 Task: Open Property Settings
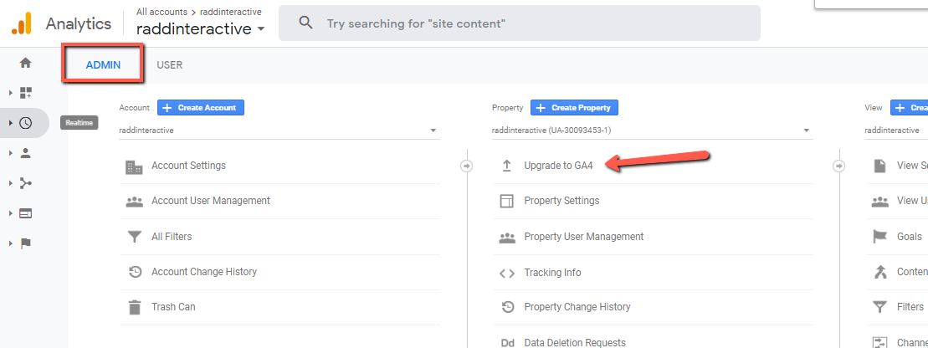(x=561, y=201)
